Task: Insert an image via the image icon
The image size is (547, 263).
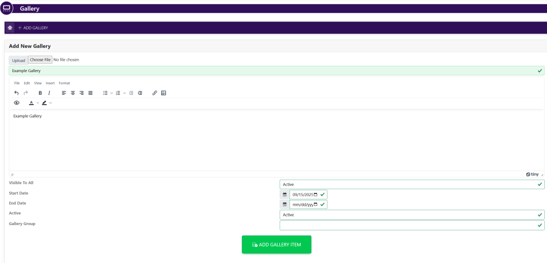Action: pos(163,93)
